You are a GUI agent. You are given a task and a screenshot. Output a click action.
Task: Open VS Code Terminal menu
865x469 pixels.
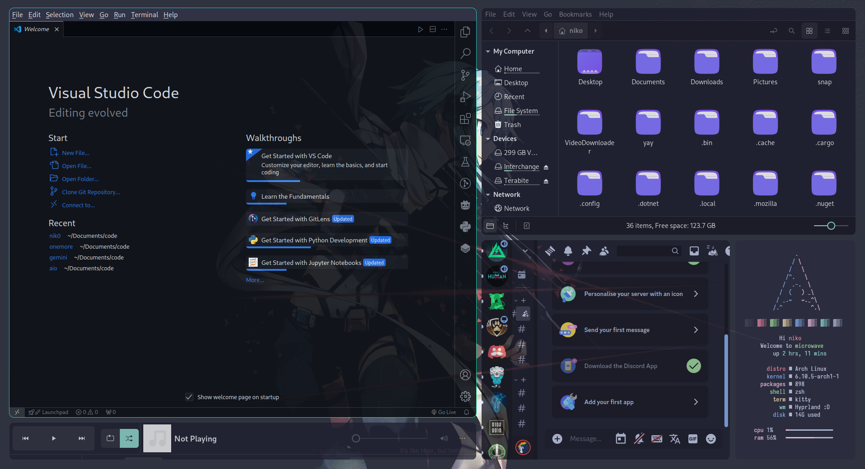pos(145,15)
